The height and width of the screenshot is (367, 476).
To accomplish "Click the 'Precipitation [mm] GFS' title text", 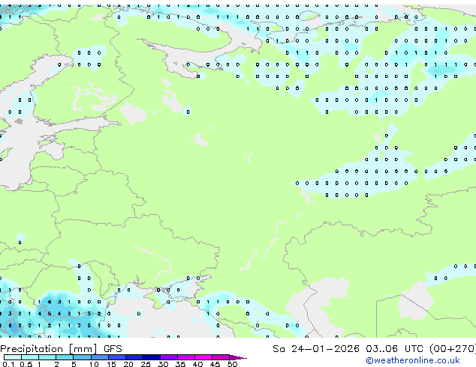I will pos(61,349).
